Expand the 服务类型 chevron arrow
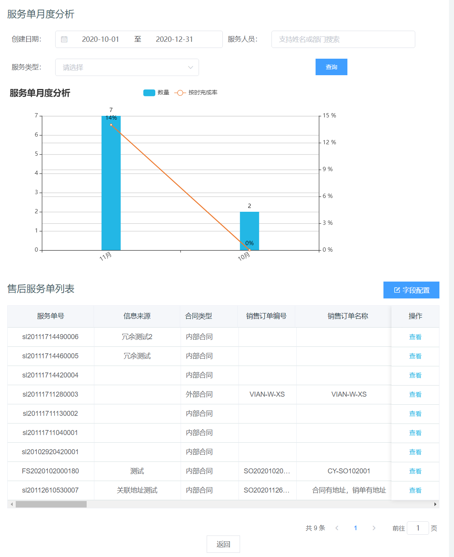Screen dimensions: 454x557 click(x=190, y=68)
